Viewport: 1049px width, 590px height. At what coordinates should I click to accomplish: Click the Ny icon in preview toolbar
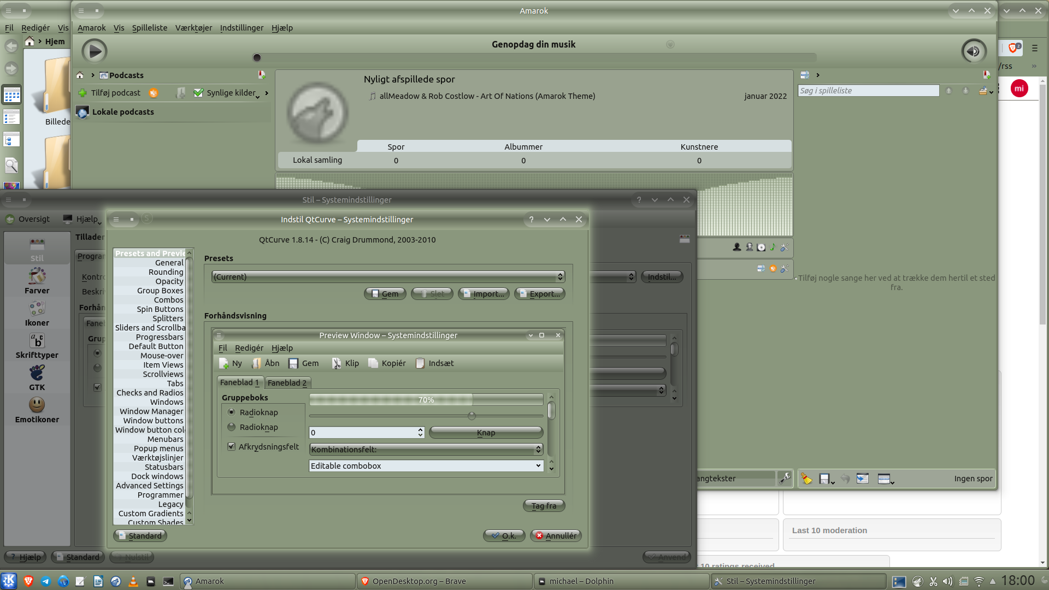click(x=224, y=364)
